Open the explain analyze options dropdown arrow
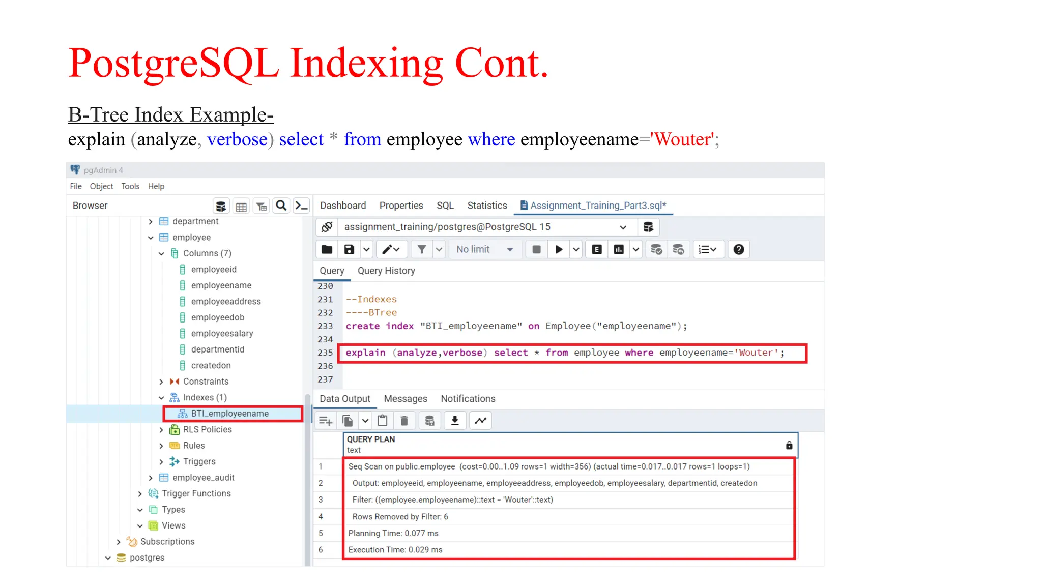The image size is (1042, 586). coord(636,249)
